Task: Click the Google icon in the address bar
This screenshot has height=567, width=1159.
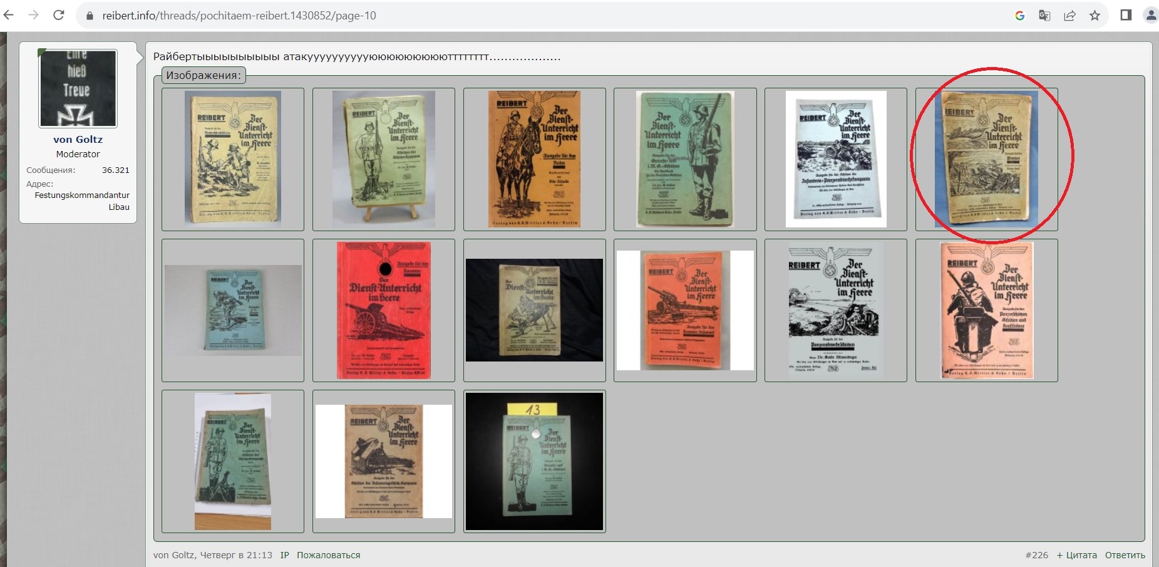Action: (1019, 16)
